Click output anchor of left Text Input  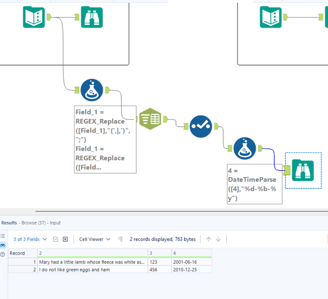click(49, 17)
